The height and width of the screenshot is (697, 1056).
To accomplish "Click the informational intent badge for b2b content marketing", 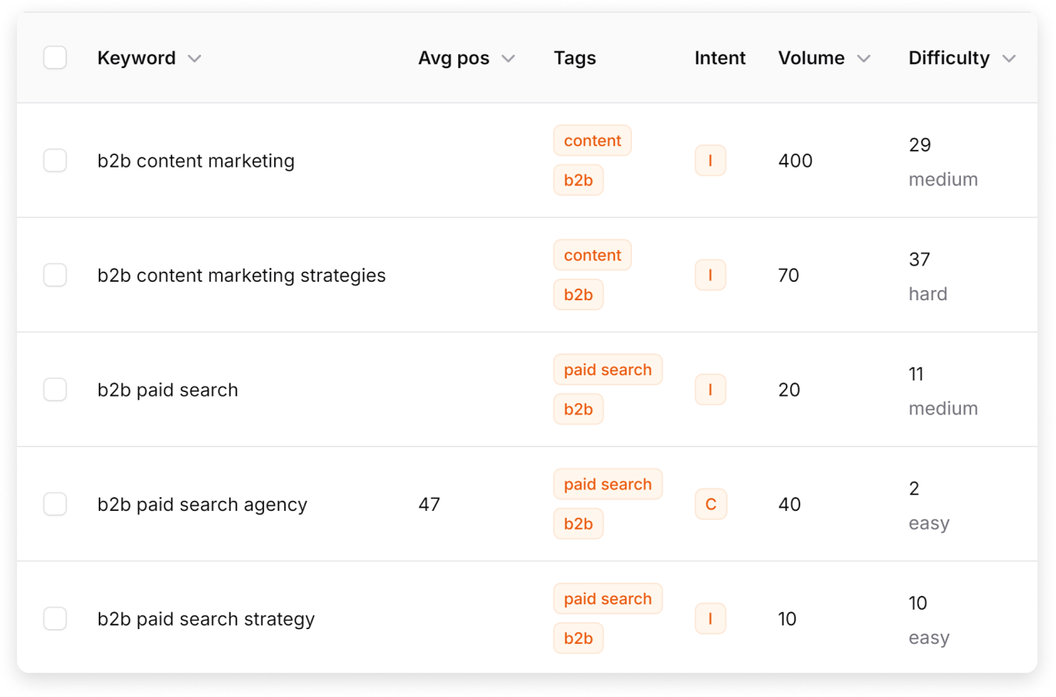I will 711,161.
